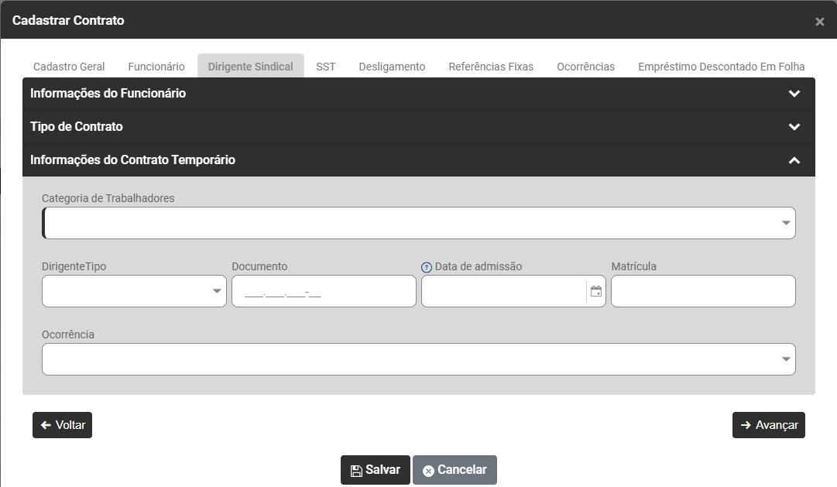Viewport: 837px width, 487px height.
Task: Go to the Desligamento tab
Action: click(x=392, y=67)
